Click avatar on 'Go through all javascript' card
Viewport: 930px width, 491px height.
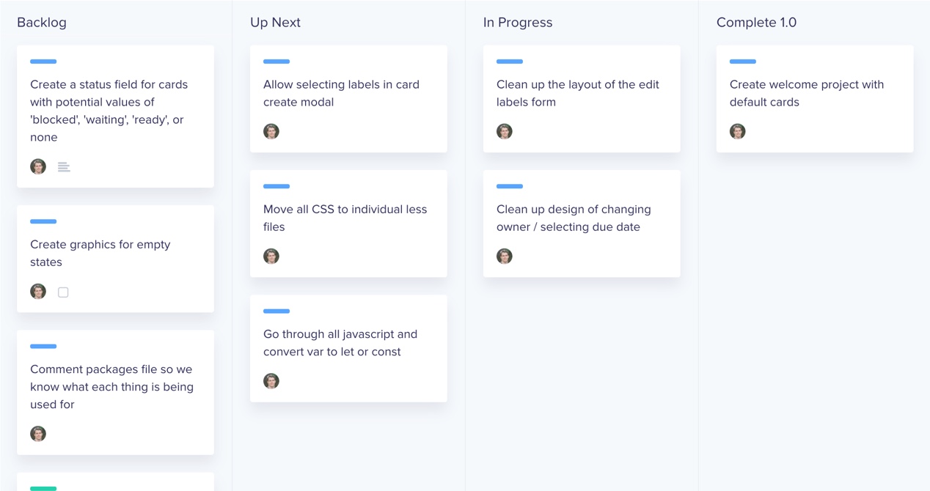point(271,381)
